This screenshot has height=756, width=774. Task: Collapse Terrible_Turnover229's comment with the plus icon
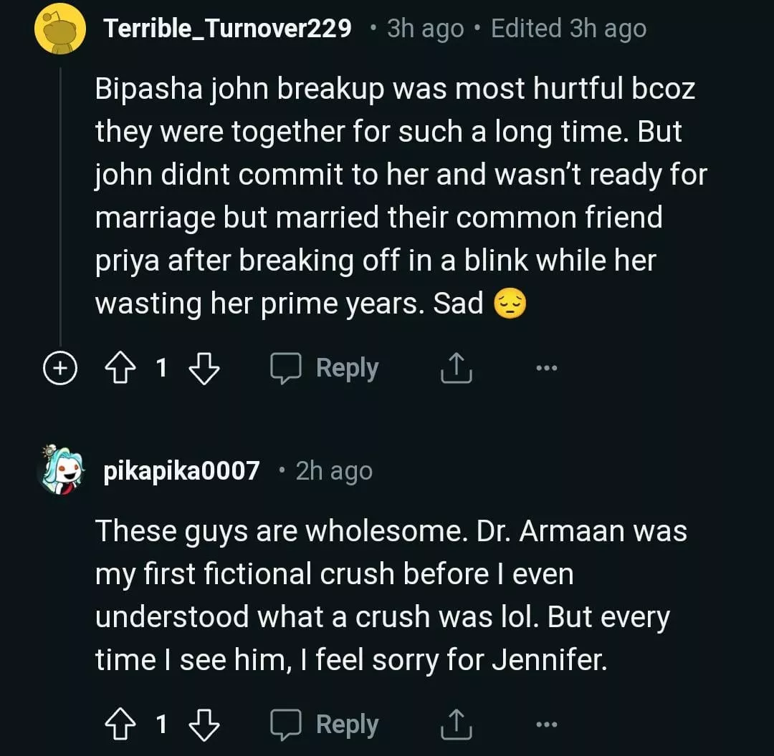tap(61, 368)
